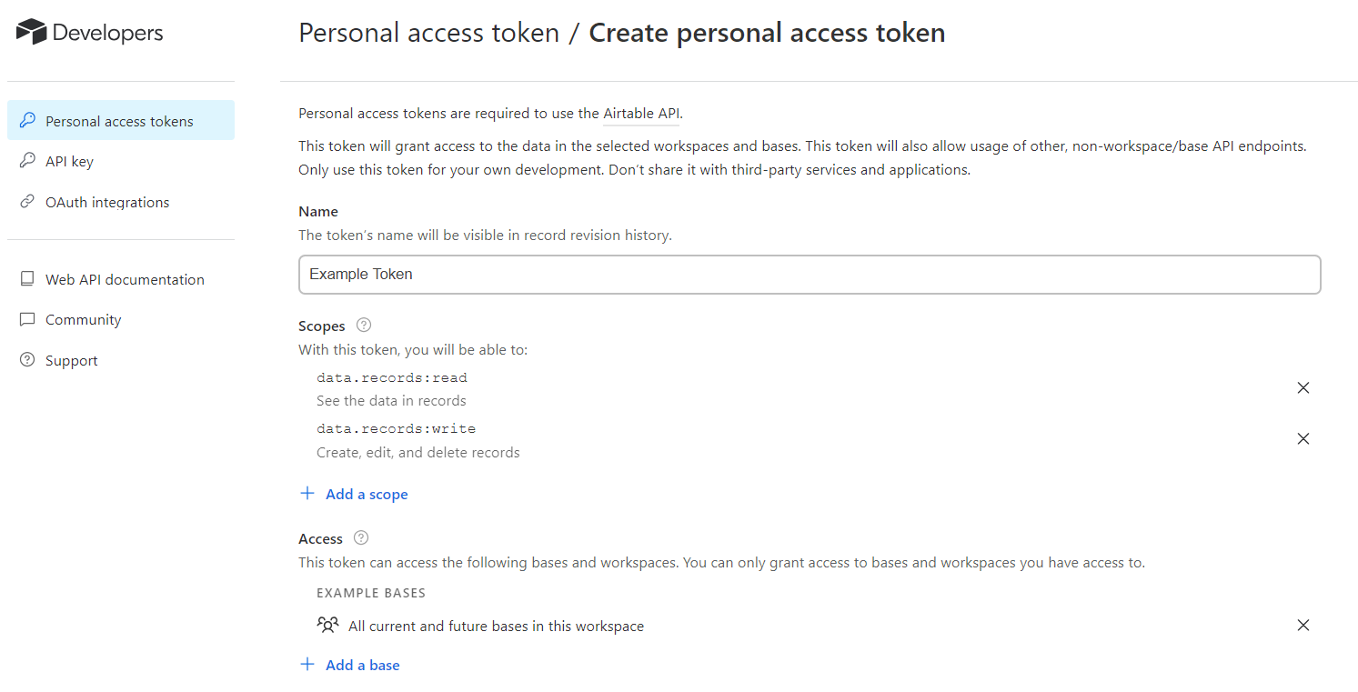
Task: Click the Airtable Developers logo
Action: pos(89,33)
